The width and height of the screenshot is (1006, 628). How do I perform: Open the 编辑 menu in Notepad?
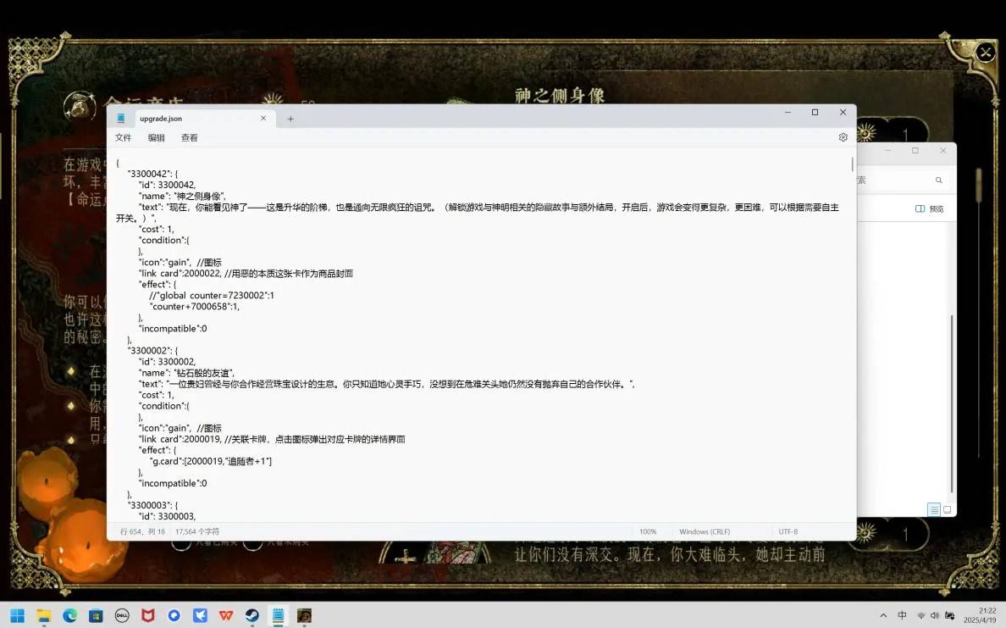tap(156, 136)
